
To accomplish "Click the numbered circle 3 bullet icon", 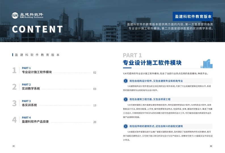I will (x=125, y=126).
